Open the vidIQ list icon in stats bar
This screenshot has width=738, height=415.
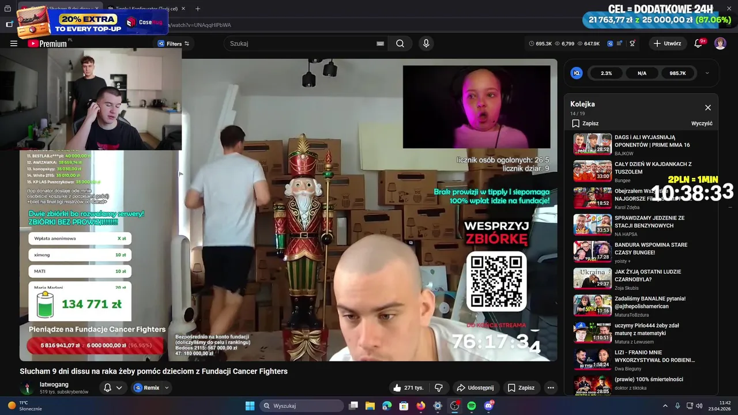coord(619,43)
